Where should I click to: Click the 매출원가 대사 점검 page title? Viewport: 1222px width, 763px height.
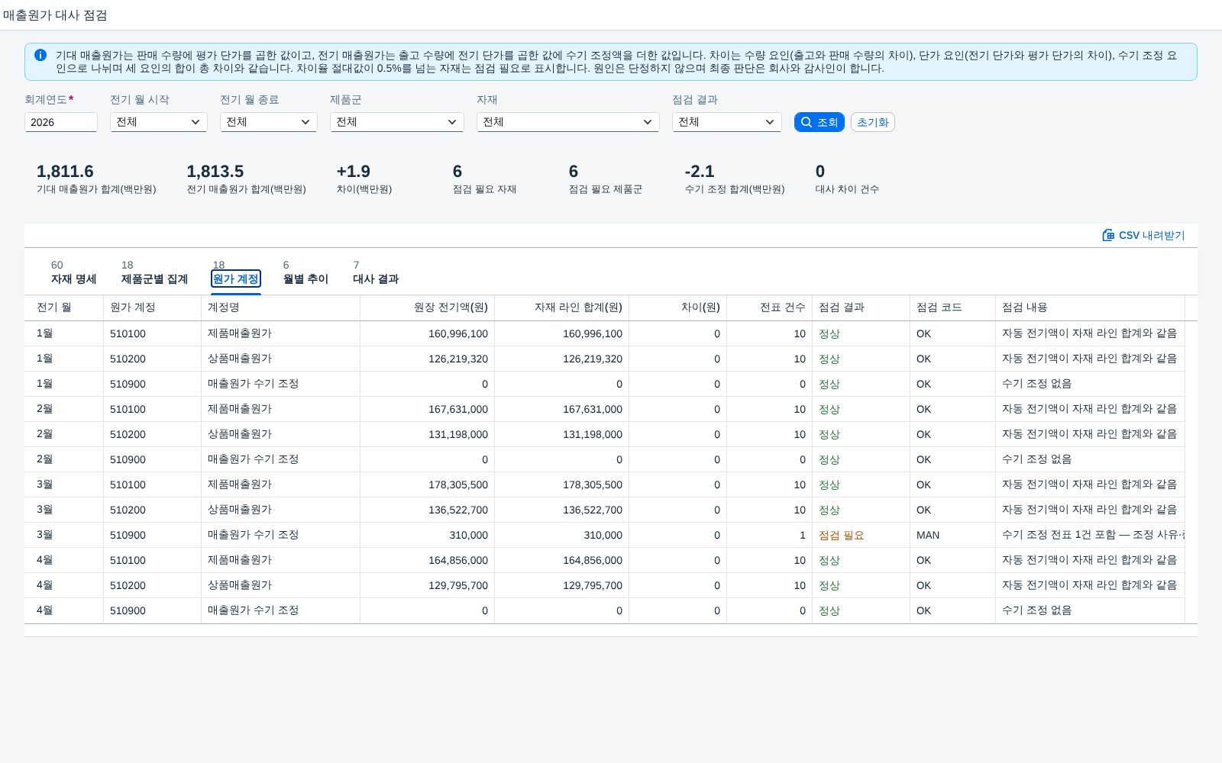click(x=55, y=15)
